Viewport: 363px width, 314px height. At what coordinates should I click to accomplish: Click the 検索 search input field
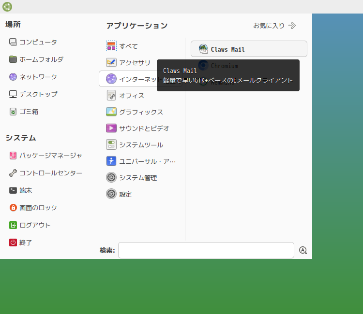pyautogui.click(x=206, y=250)
